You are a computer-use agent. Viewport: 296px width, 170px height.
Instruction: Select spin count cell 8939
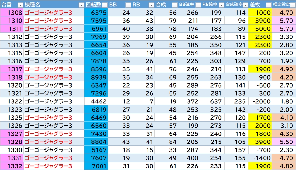click(x=96, y=77)
